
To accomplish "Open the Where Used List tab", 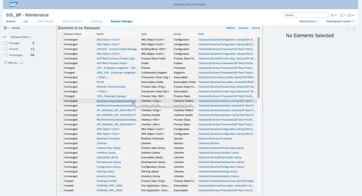I will [x=72, y=22].
